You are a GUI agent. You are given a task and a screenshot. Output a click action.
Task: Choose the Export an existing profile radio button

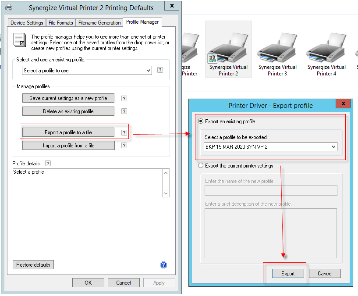click(201, 121)
